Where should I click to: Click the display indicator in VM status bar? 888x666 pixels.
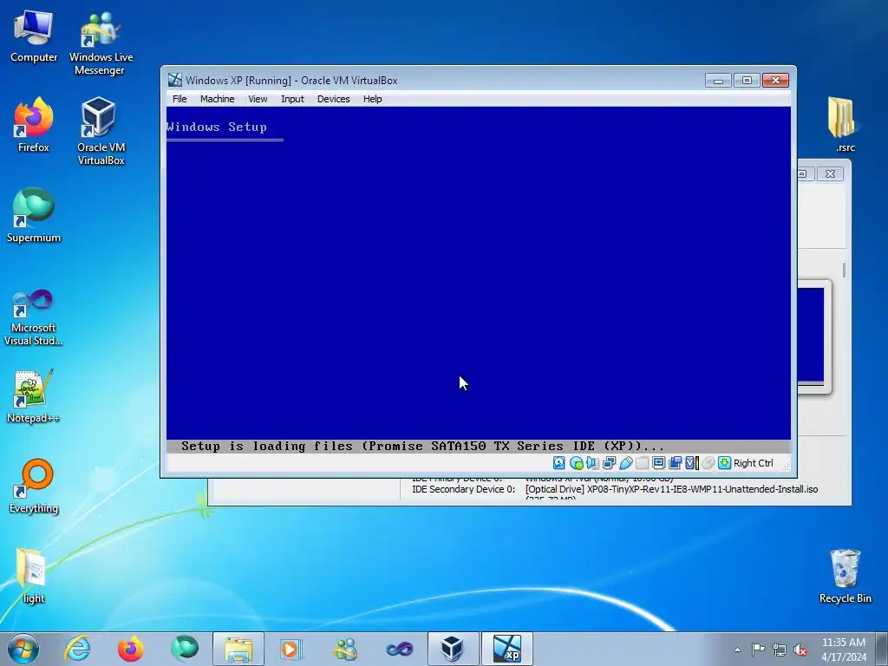point(659,463)
